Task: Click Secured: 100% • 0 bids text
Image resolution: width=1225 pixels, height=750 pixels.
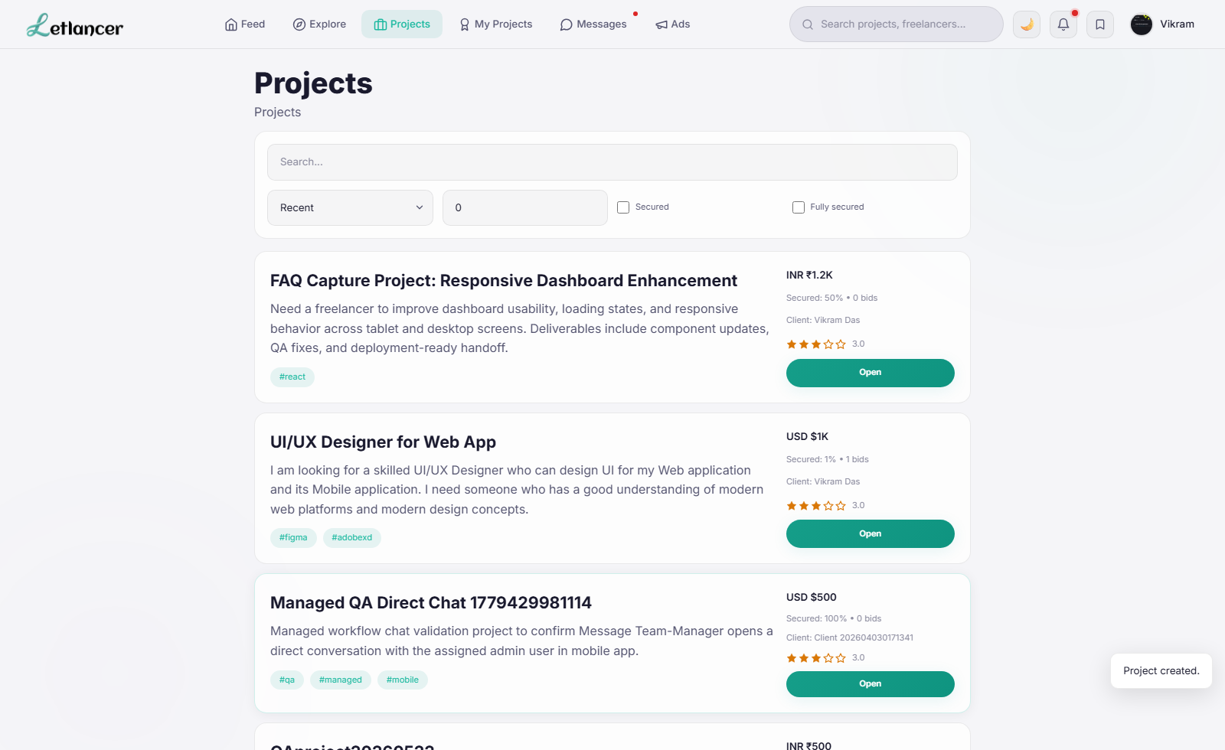Action: (x=834, y=619)
